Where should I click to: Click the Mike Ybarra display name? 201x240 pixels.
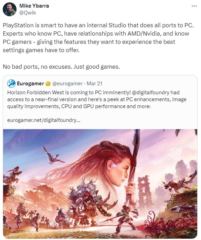point(34,6)
